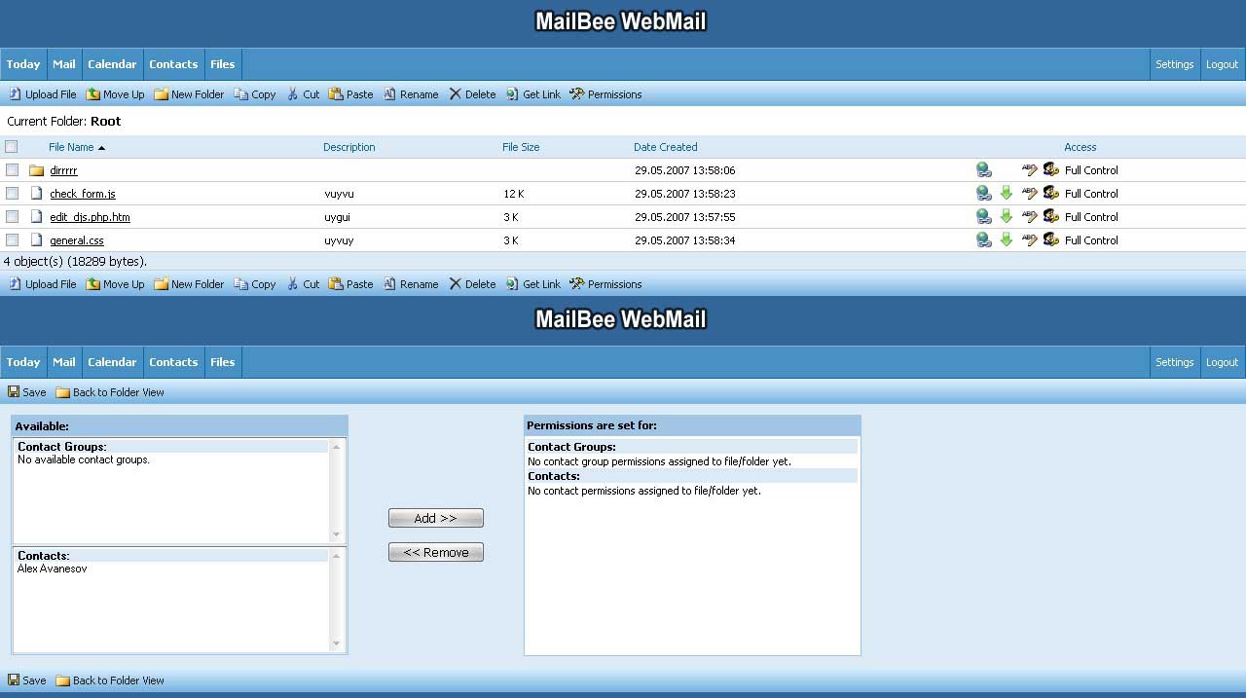The width and height of the screenshot is (1246, 698).
Task: Click the Add >> button
Action: pyautogui.click(x=436, y=518)
